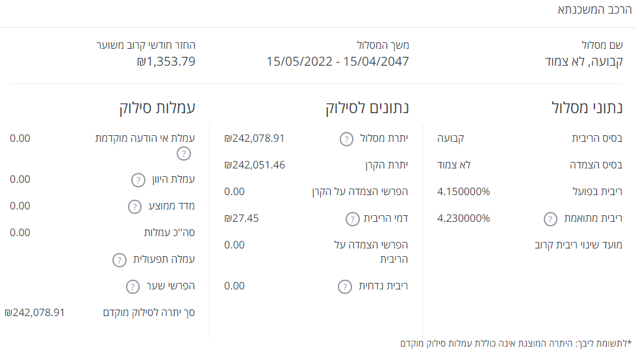The width and height of the screenshot is (636, 359).
Task: Click the footnote starting with לתשומת ליבך
Action: tap(516, 343)
